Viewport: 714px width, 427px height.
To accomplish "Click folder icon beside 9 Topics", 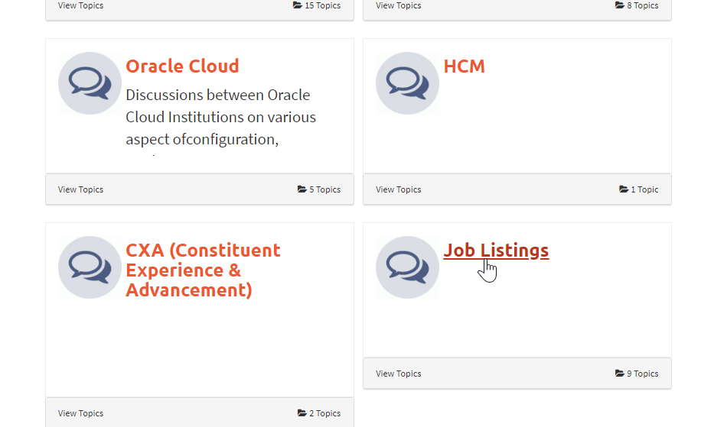I will tap(620, 374).
